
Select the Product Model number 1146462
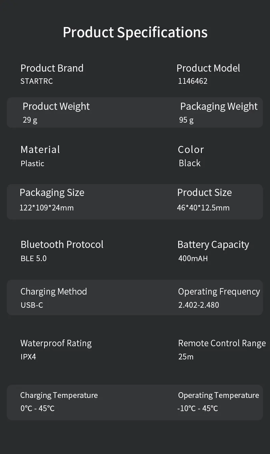pyautogui.click(x=193, y=81)
